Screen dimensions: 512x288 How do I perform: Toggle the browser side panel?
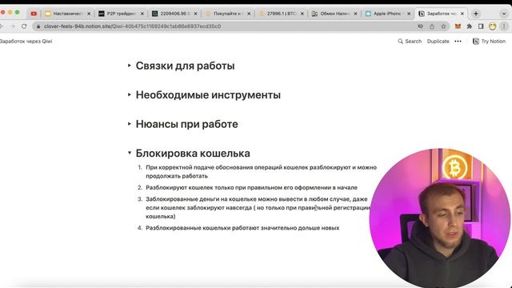pyautogui.click(x=481, y=26)
